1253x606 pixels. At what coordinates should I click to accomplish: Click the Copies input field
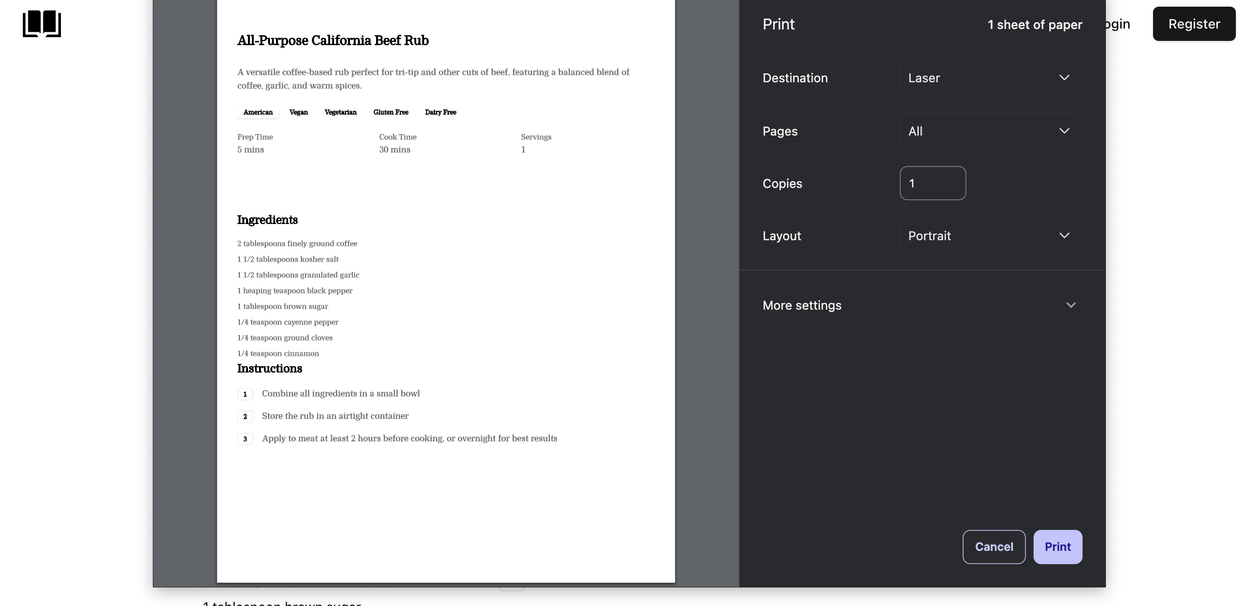(x=932, y=183)
